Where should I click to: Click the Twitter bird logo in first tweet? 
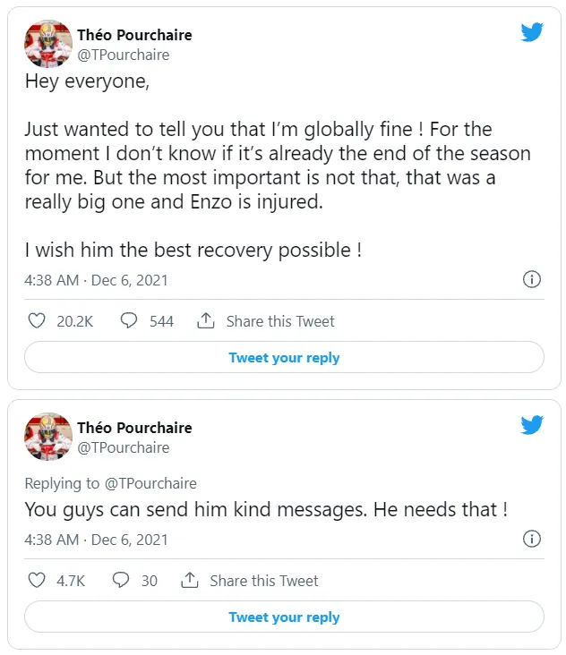pos(532,33)
